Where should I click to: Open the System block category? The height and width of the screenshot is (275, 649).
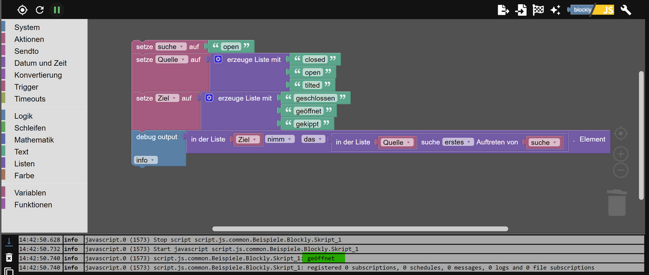[x=27, y=27]
